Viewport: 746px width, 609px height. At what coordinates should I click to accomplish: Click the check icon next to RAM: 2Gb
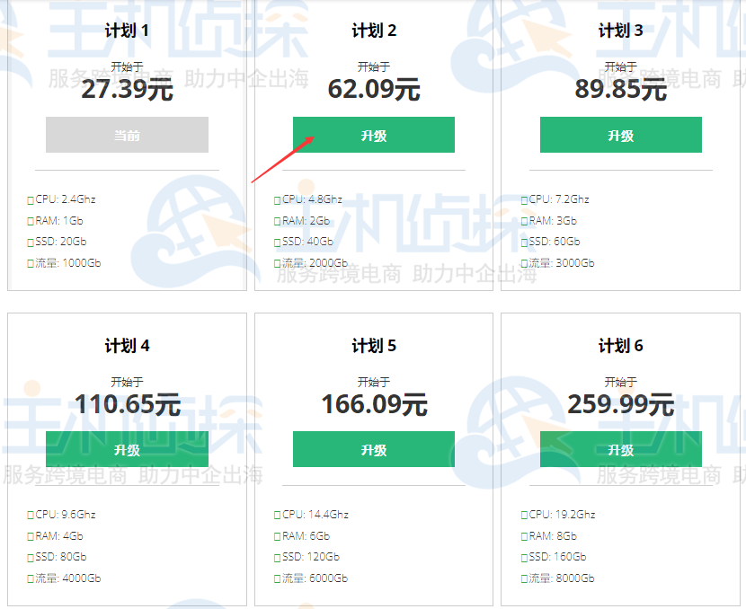click(x=277, y=220)
